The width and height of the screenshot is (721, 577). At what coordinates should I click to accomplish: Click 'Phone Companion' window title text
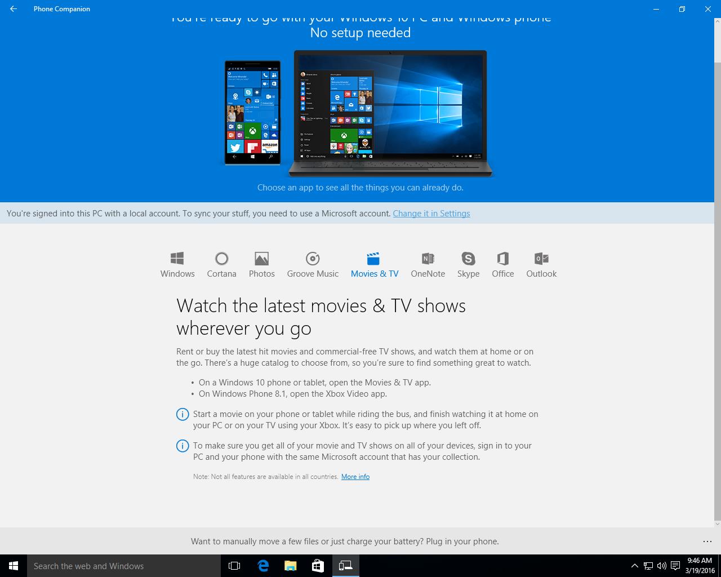point(62,9)
